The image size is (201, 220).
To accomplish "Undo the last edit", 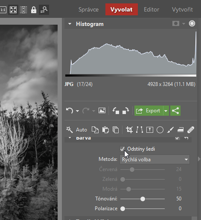I will pos(70,111).
